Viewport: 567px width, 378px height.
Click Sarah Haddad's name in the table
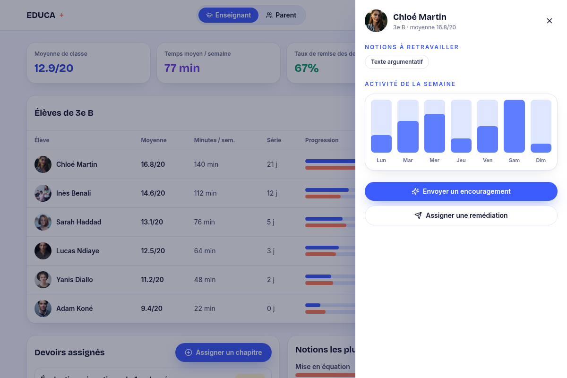point(78,222)
